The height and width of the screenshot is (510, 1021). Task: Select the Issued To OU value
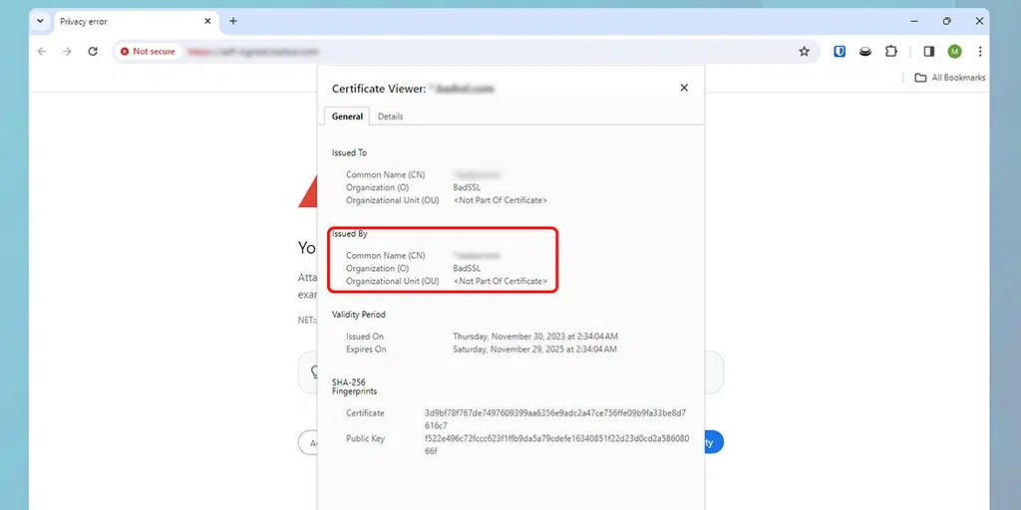click(501, 200)
